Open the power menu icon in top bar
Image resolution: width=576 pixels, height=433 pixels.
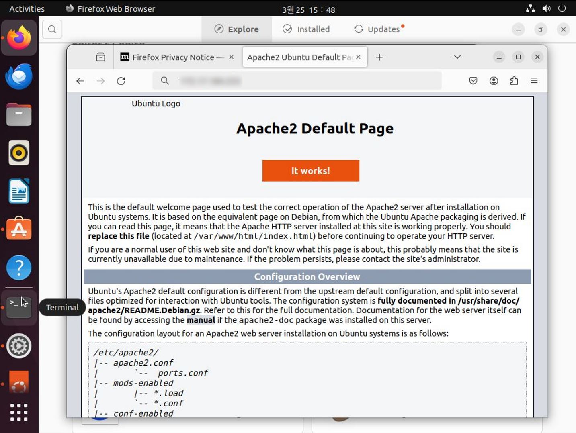pyautogui.click(x=562, y=8)
